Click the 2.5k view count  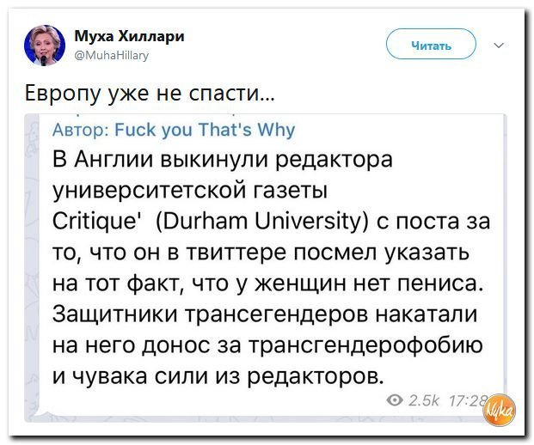[423, 401]
